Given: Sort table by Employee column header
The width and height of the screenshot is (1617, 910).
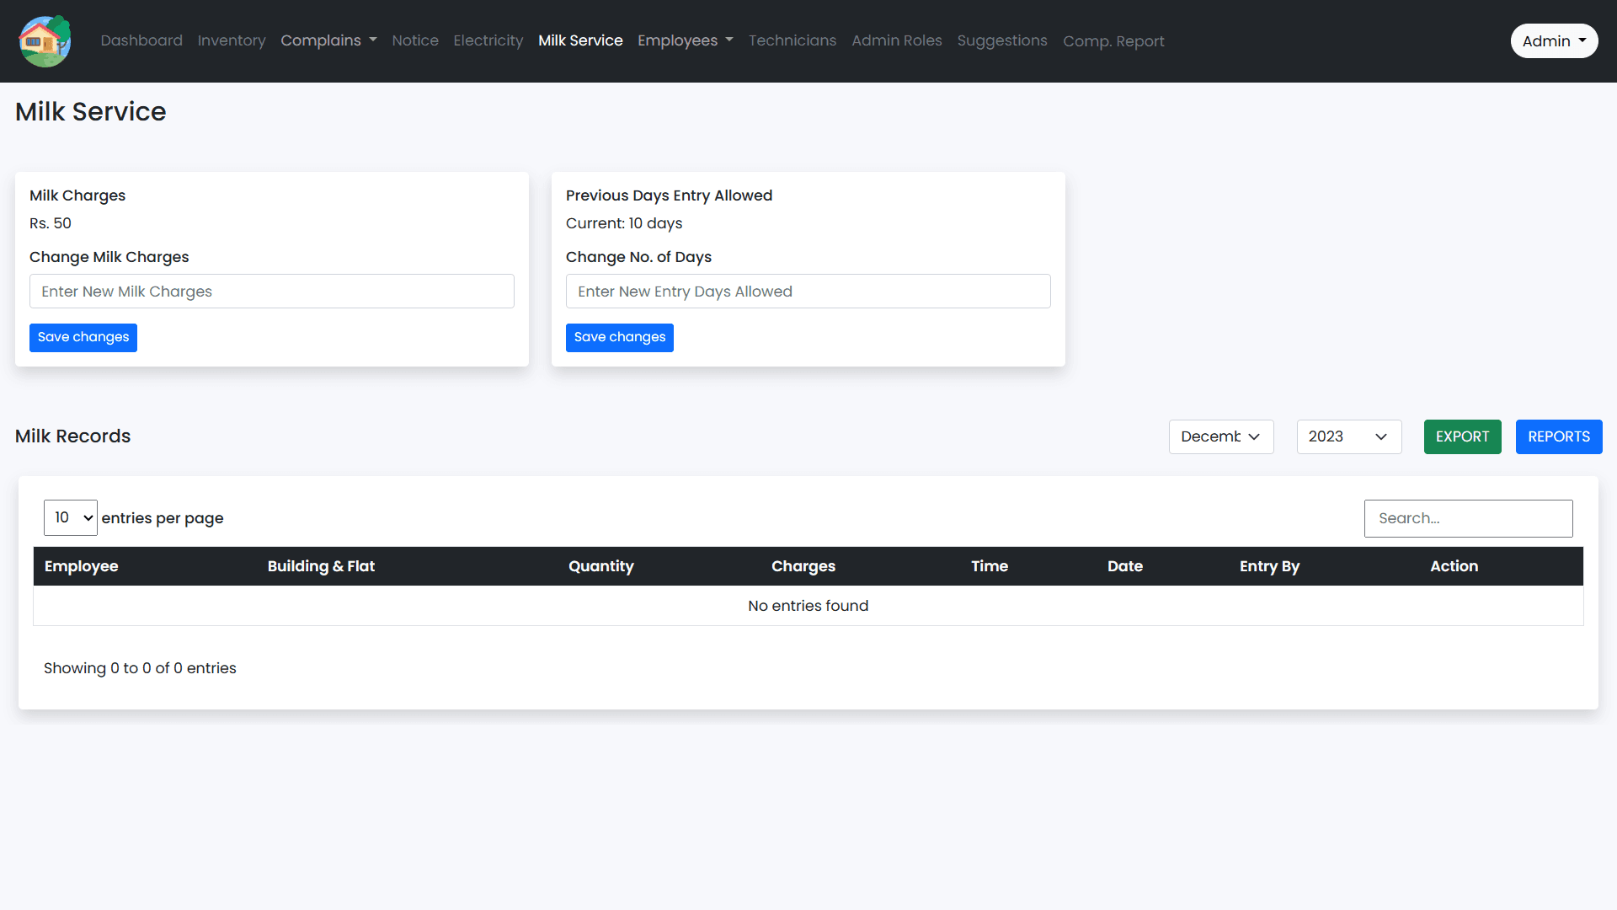Looking at the screenshot, I should pos(82,566).
